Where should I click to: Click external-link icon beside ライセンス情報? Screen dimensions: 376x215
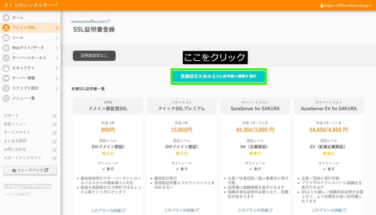(x=28, y=194)
